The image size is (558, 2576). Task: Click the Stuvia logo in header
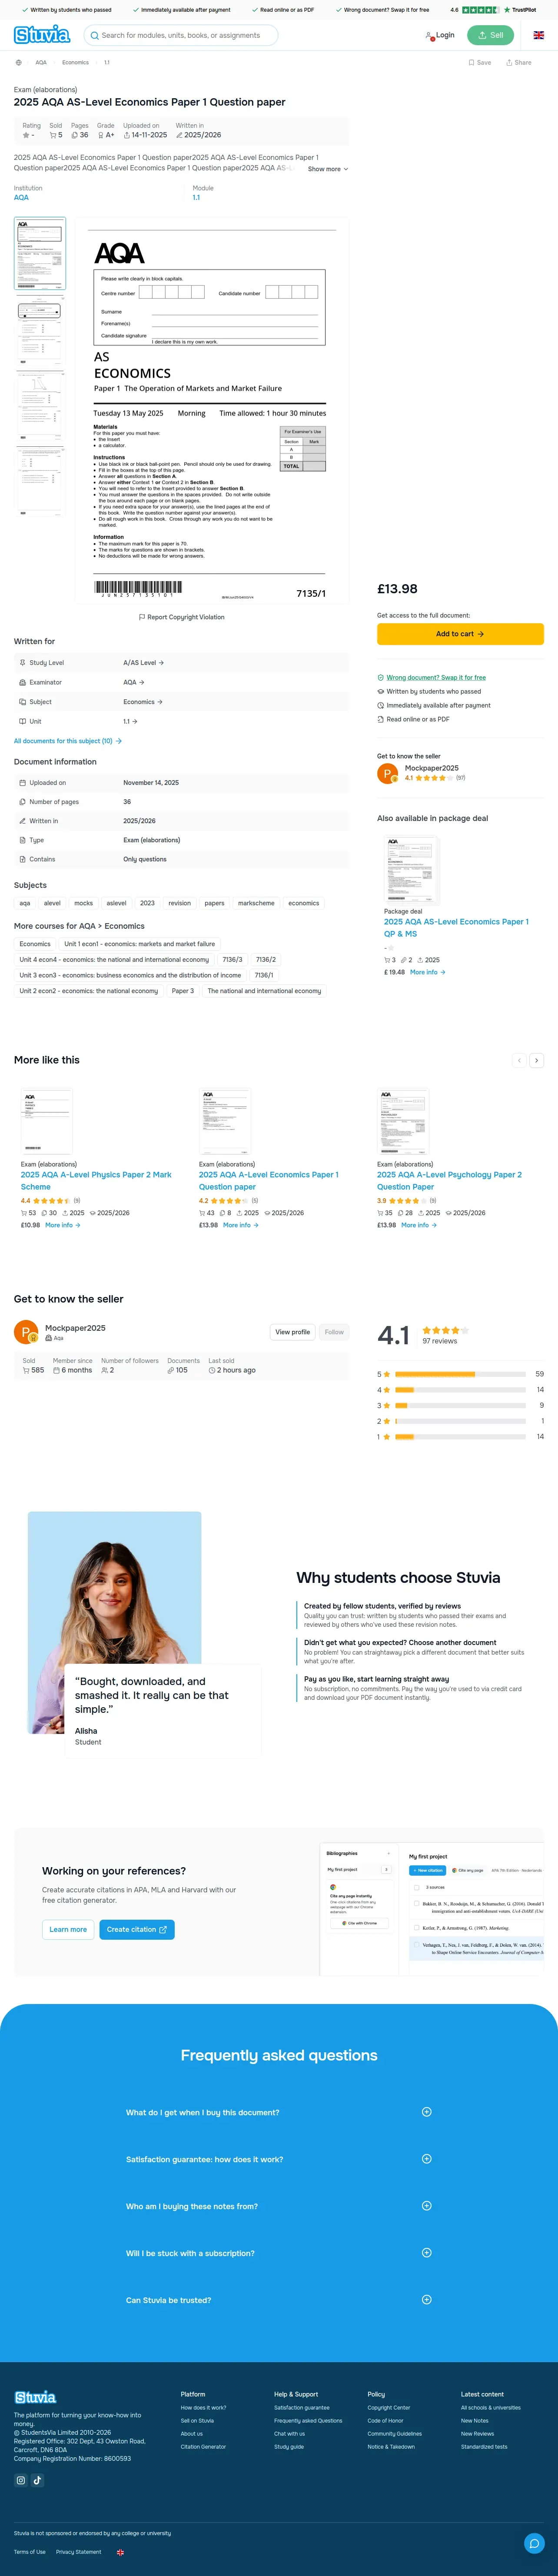tap(42, 35)
